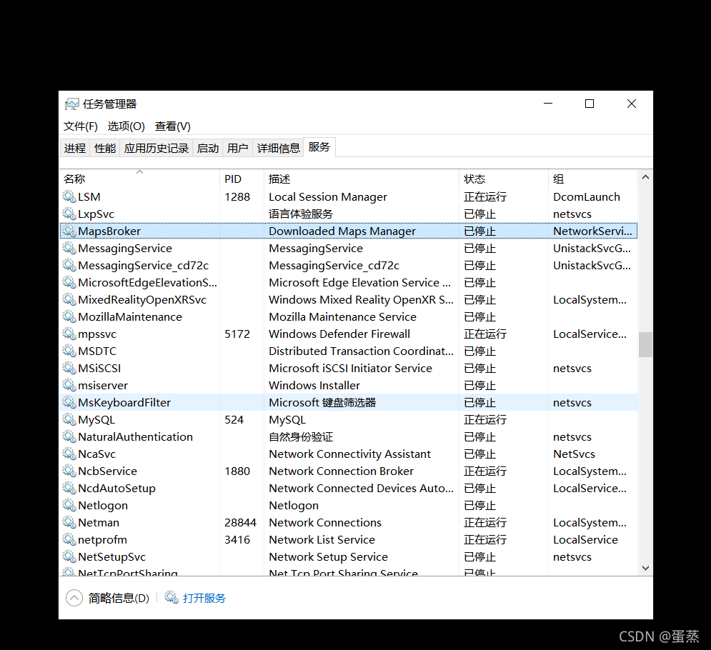
Task: Click the gear icon next to NcaSvc
Action: pyautogui.click(x=69, y=454)
